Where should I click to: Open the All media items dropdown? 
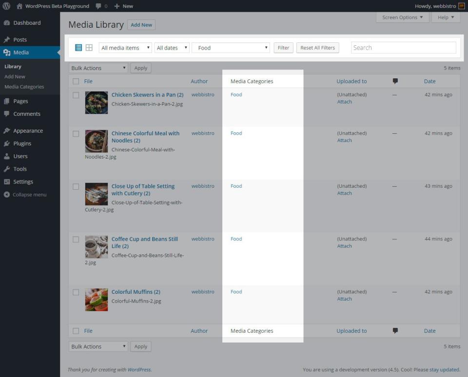pyautogui.click(x=125, y=48)
